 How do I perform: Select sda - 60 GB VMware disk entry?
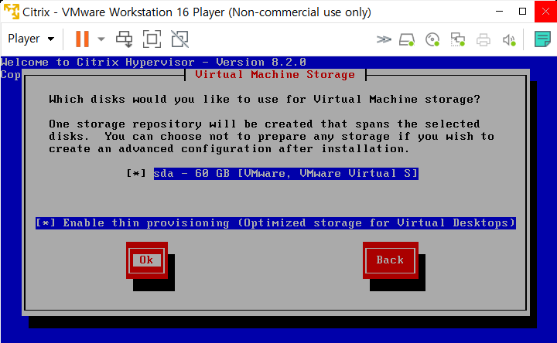pyautogui.click(x=286, y=174)
